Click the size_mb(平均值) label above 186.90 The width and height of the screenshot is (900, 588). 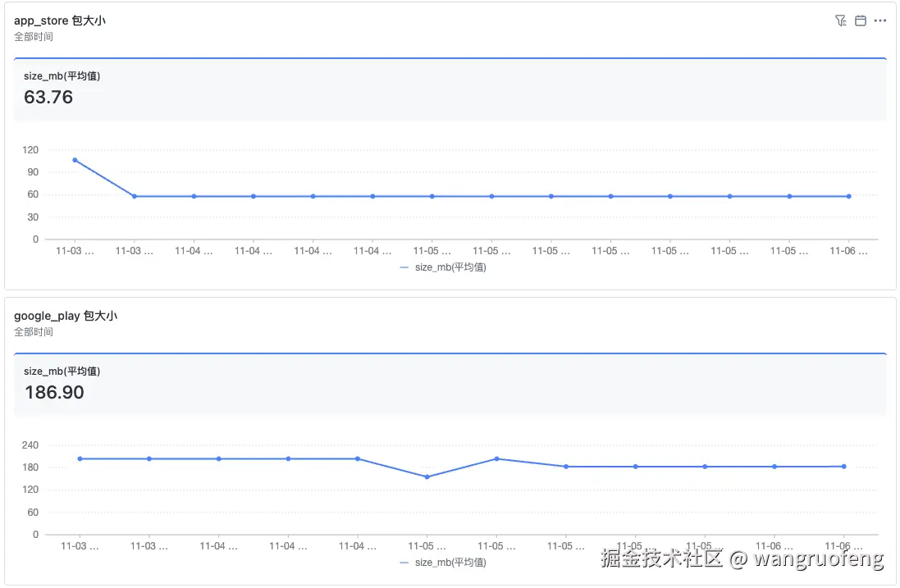pos(62,371)
